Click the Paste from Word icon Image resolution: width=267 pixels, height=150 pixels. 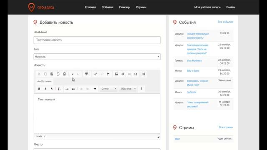tap(65, 74)
